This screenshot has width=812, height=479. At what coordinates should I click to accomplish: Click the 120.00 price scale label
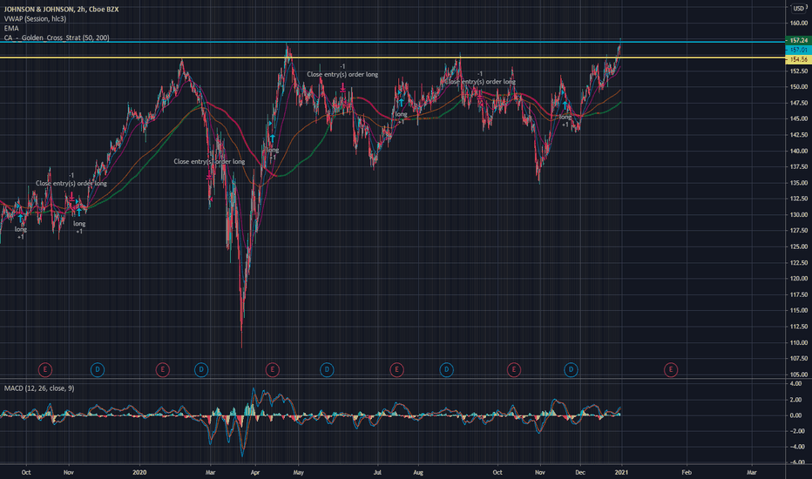pos(799,279)
